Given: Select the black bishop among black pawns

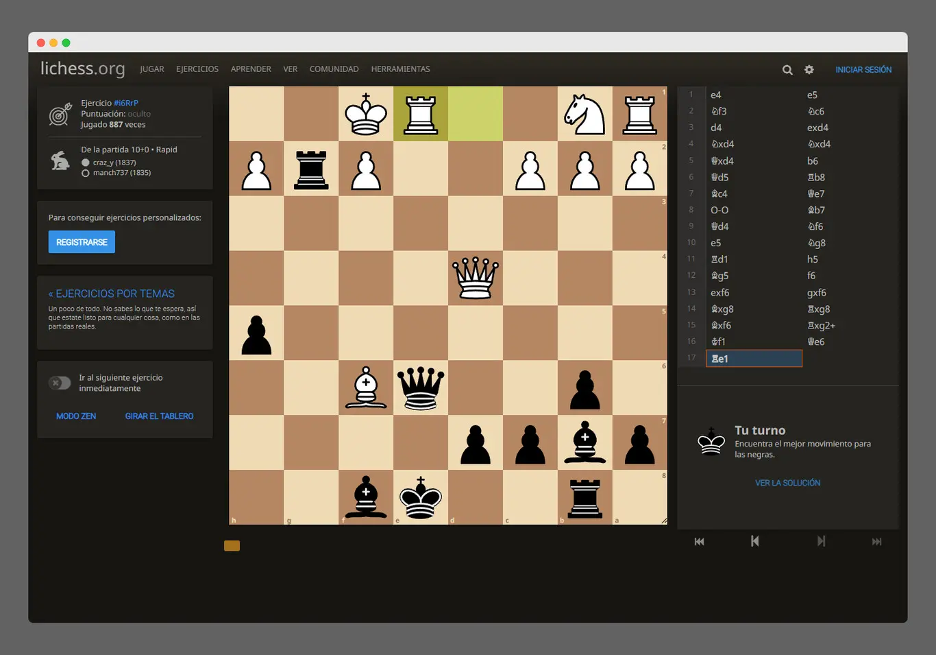Looking at the screenshot, I should click(x=585, y=442).
